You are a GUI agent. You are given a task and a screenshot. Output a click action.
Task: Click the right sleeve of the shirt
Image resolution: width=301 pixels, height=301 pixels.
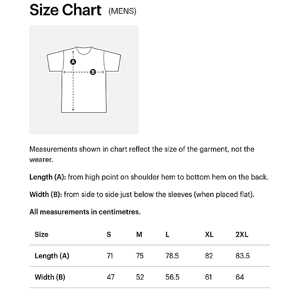[112, 61]
